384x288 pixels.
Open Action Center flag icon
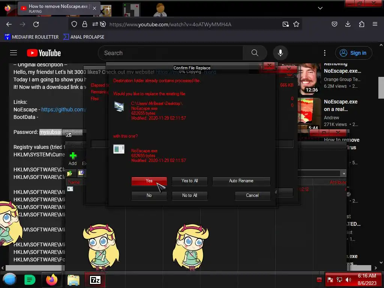330,280
